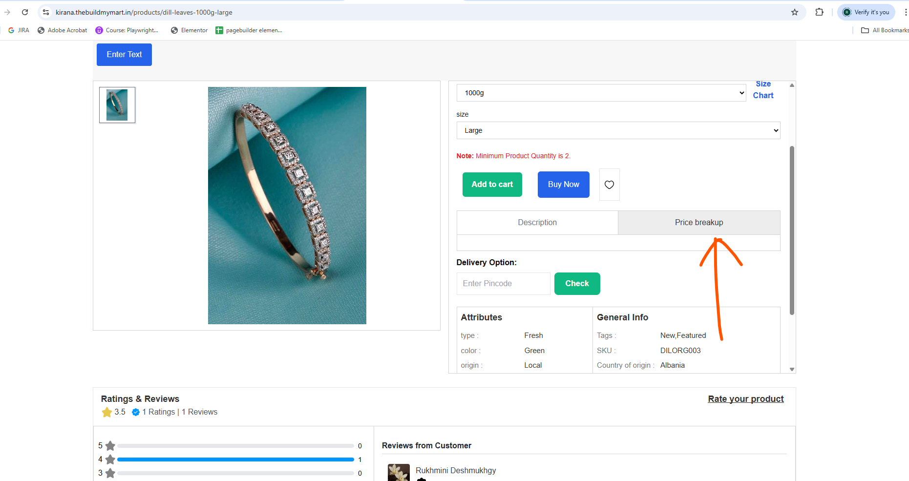Click the Buy Now button
Screen dimensions: 909x481
tap(564, 185)
